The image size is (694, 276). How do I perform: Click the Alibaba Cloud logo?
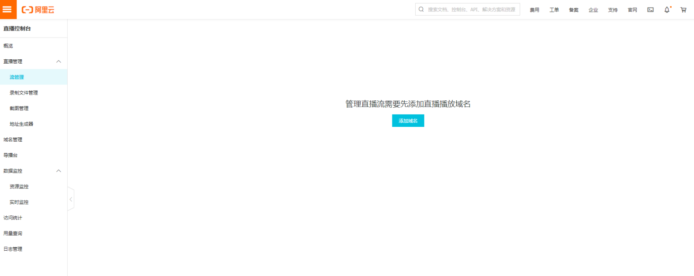38,10
